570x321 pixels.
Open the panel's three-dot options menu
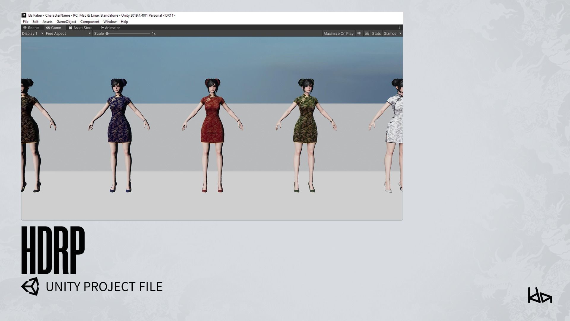pos(399,27)
